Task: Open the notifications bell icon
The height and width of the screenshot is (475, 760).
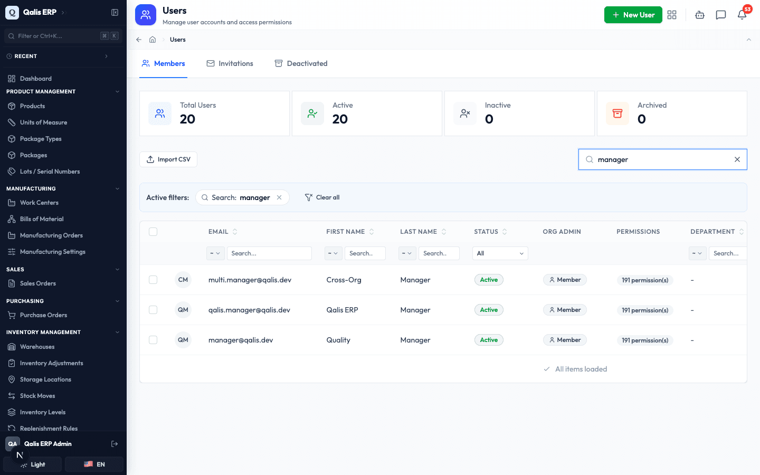Action: click(742, 15)
